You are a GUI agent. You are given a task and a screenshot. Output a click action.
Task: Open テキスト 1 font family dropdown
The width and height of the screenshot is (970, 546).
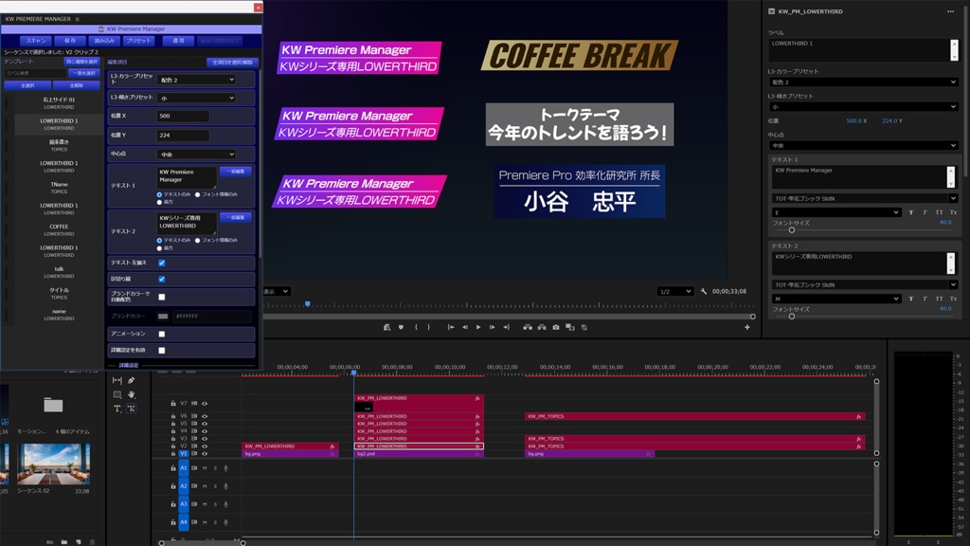pos(864,198)
